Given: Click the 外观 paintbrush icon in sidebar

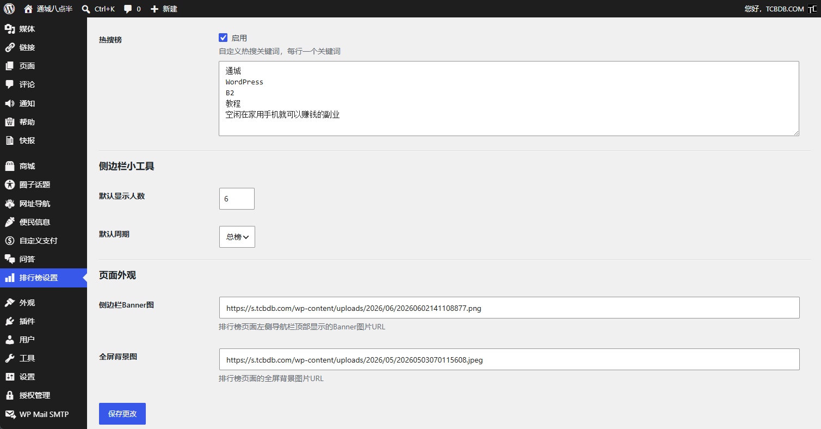Looking at the screenshot, I should pos(10,303).
